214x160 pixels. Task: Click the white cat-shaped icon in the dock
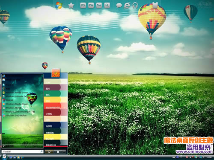pyautogui.click(x=155, y=5)
